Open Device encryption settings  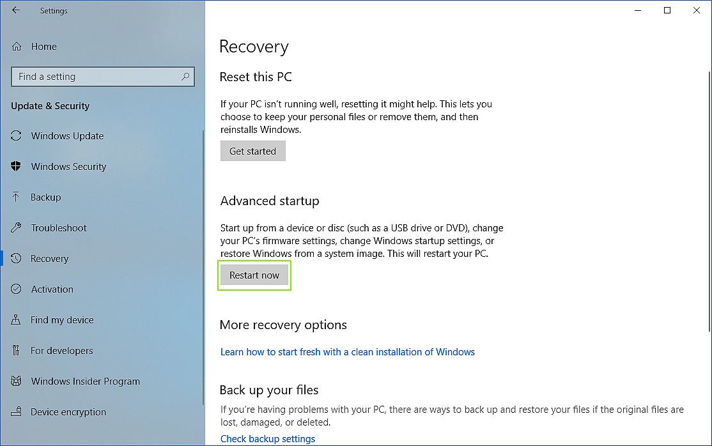pos(68,412)
